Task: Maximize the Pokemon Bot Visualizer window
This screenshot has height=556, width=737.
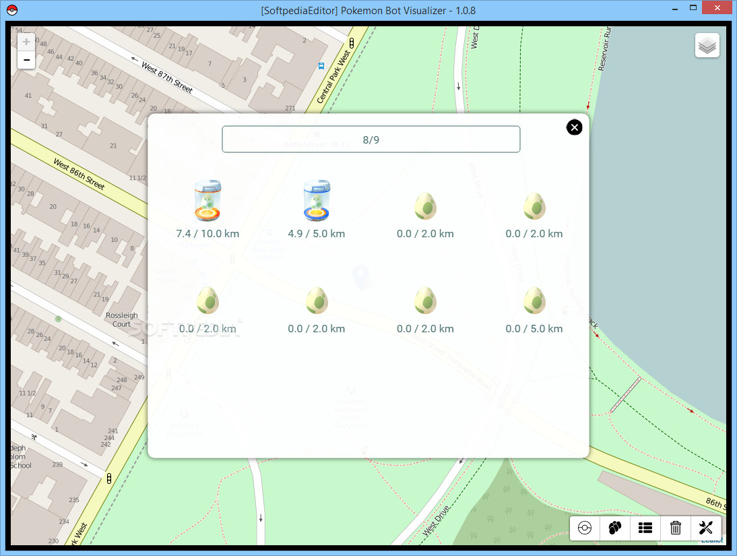Action: click(x=693, y=8)
